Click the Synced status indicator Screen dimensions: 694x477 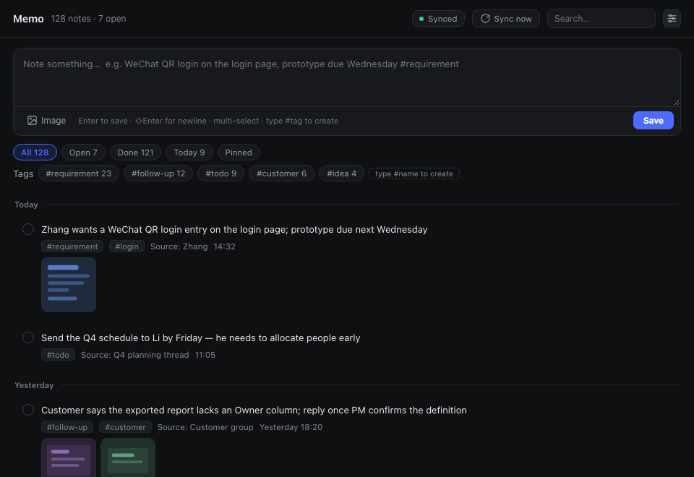coord(438,19)
